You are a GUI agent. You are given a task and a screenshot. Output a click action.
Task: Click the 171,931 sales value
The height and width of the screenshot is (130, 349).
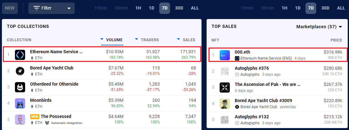click(188, 52)
